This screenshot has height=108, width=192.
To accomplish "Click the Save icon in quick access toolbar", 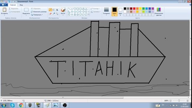I will tap(6, 1).
